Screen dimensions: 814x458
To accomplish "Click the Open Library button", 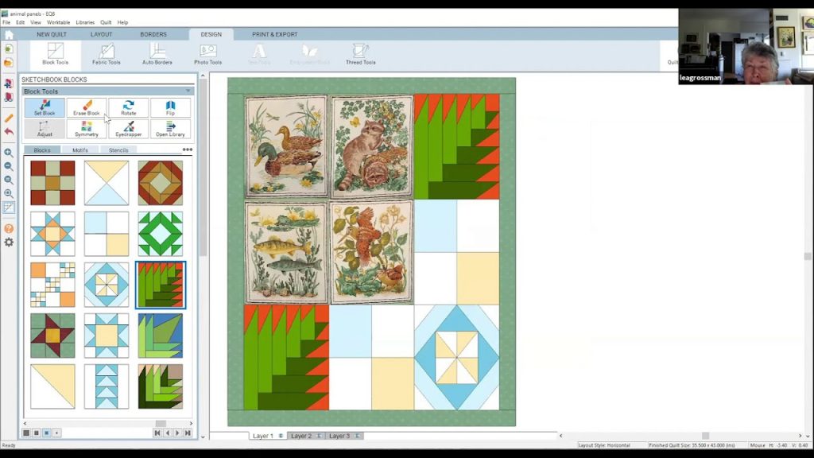I will 170,129.
